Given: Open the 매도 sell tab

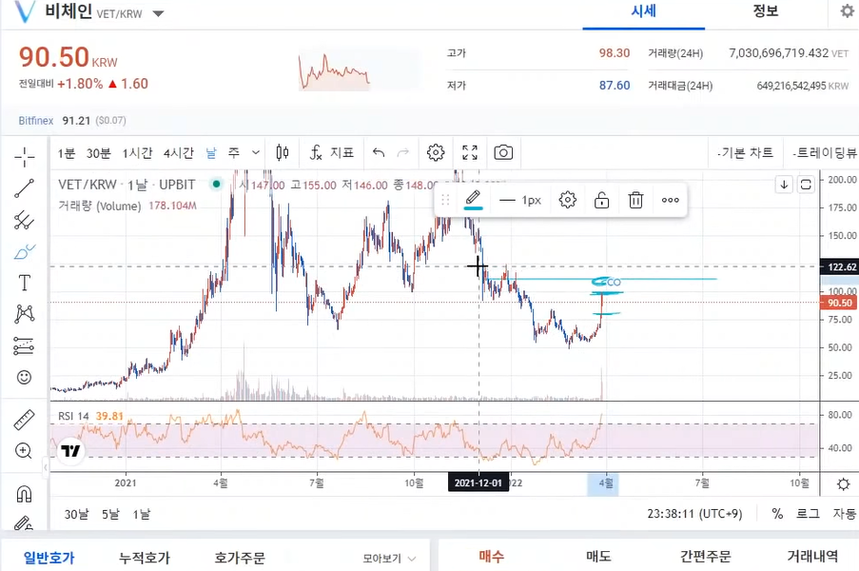Looking at the screenshot, I should [598, 557].
